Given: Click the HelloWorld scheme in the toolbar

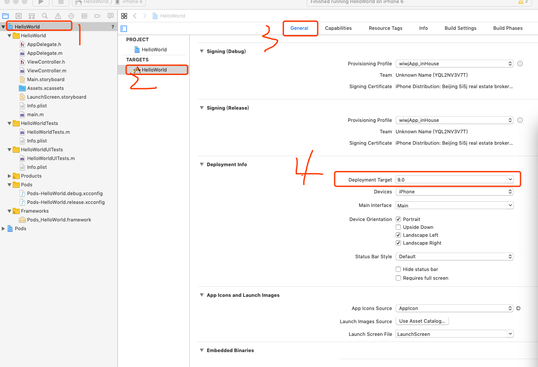Looking at the screenshot, I should pos(92,2).
